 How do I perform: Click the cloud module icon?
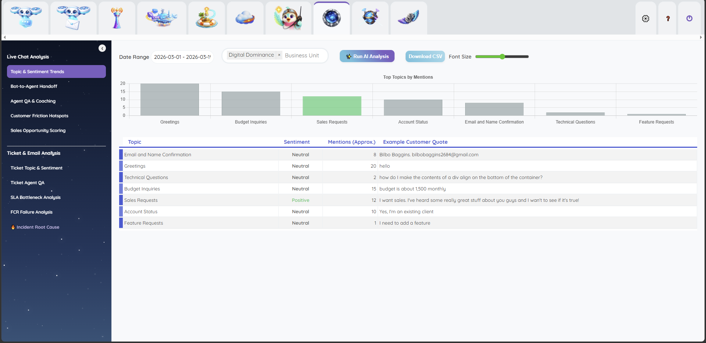(x=245, y=18)
